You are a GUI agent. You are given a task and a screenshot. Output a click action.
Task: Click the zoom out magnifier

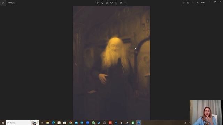193,3
